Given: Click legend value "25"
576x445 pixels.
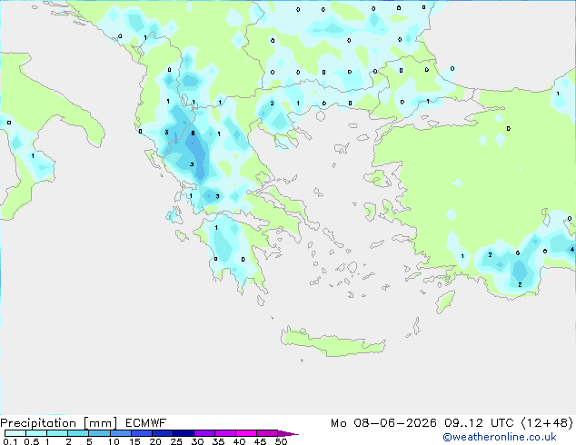Looking at the screenshot, I should point(176,441).
